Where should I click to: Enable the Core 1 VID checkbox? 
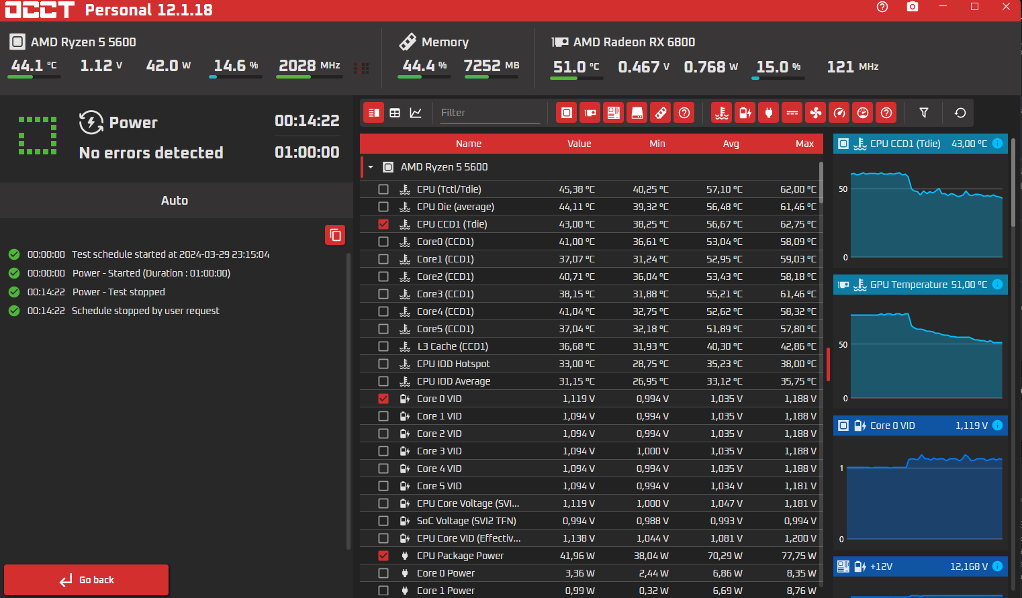(x=383, y=416)
